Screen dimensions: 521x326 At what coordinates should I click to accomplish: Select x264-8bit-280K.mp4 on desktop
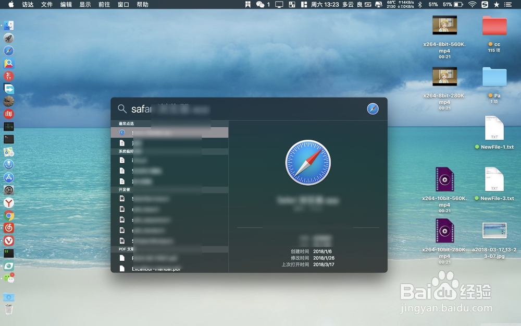pos(444,89)
